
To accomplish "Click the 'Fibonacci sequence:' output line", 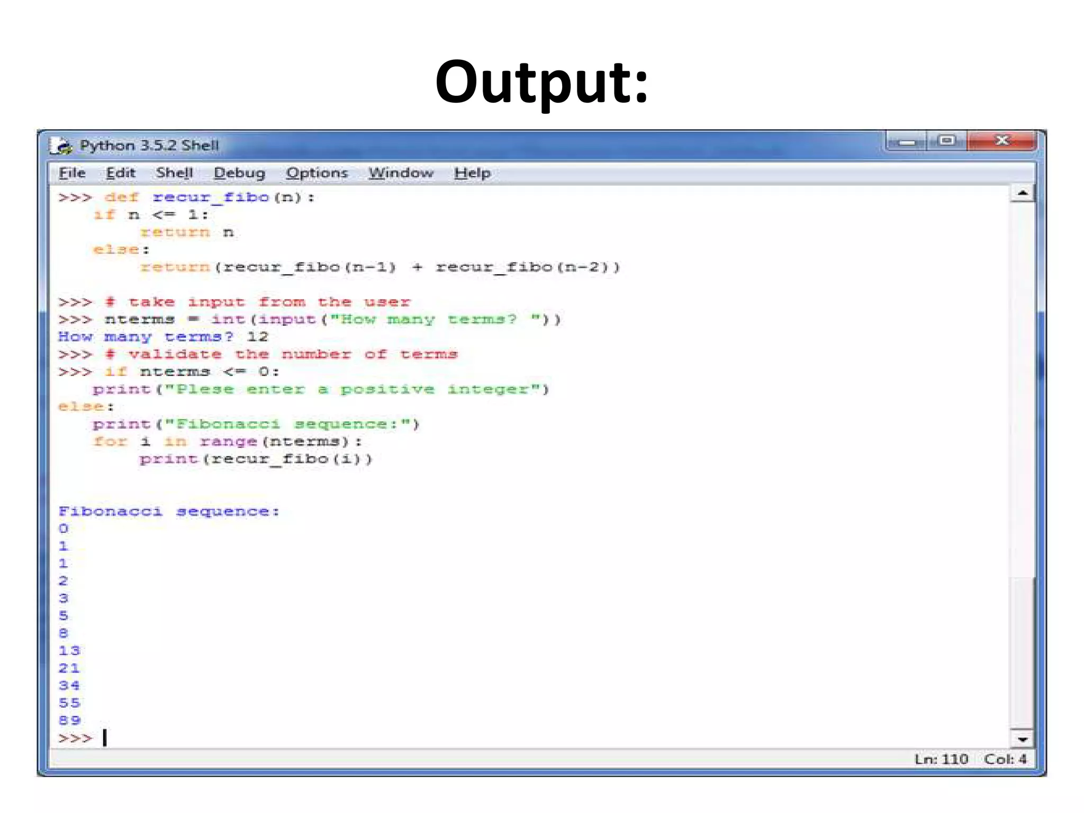I will pyautogui.click(x=168, y=511).
